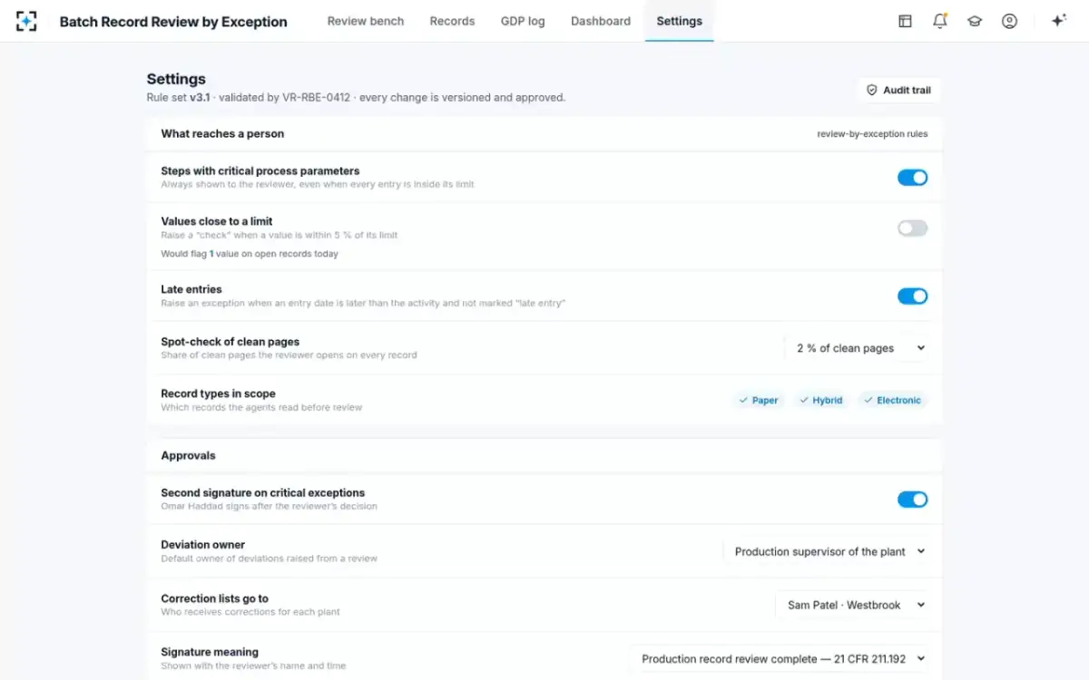Switch to the Dashboard tab

(601, 21)
